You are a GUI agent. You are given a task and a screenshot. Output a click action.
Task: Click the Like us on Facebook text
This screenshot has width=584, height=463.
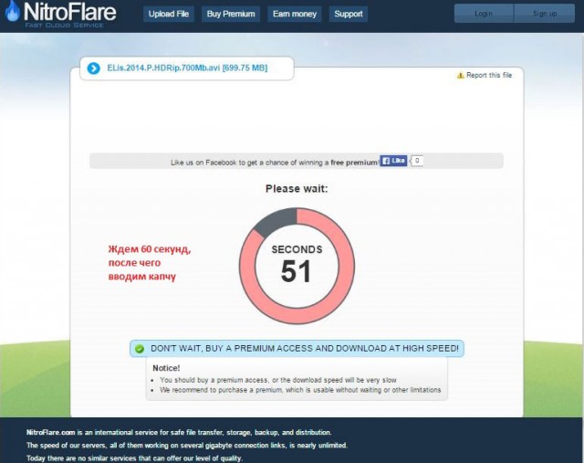click(x=274, y=162)
